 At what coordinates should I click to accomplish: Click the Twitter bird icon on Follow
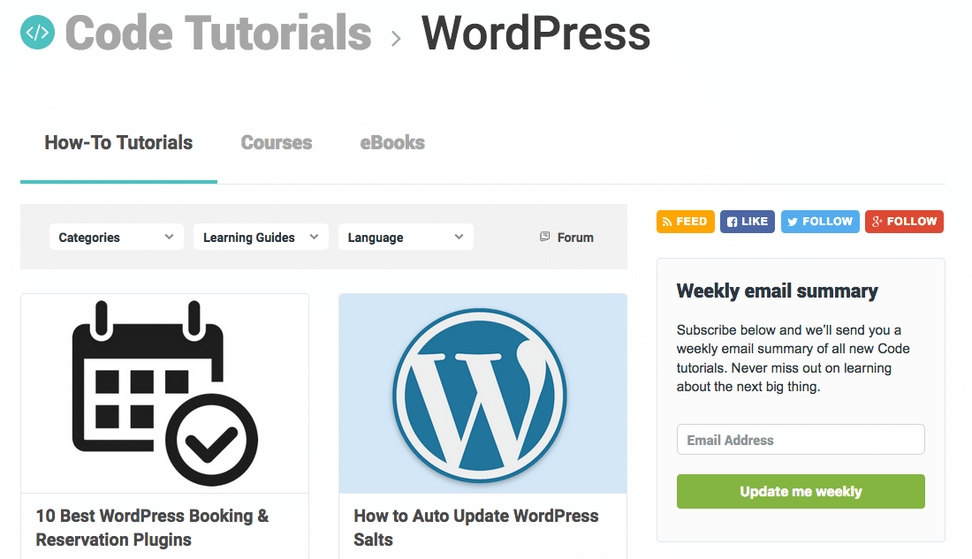pyautogui.click(x=793, y=222)
